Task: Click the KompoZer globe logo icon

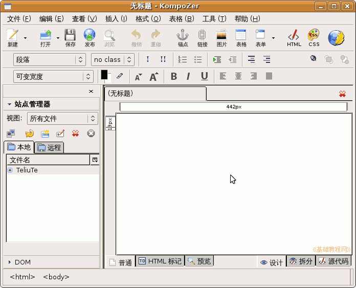Action: [x=336, y=38]
